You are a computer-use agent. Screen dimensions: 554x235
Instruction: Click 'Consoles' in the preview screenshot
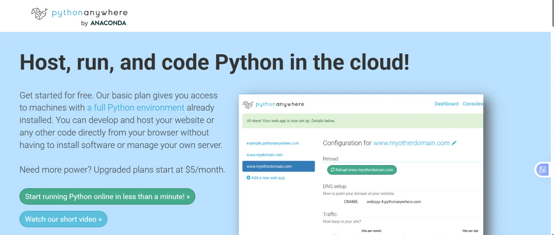[x=473, y=104]
